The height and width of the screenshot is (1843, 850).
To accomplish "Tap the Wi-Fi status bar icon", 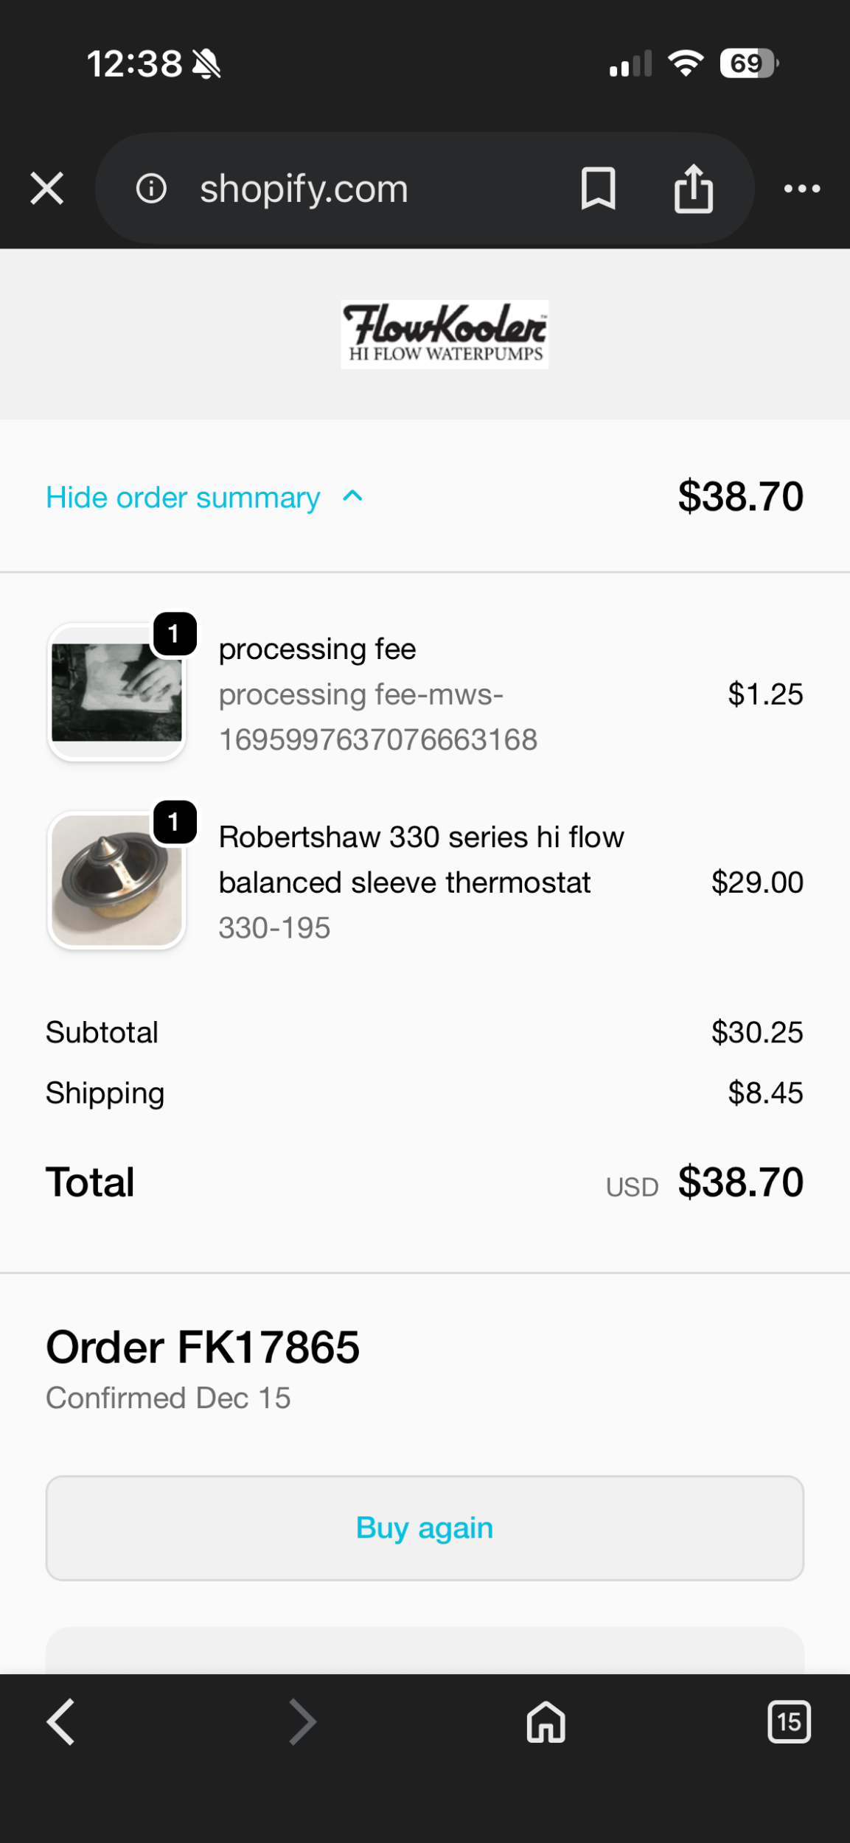I will pyautogui.click(x=686, y=63).
